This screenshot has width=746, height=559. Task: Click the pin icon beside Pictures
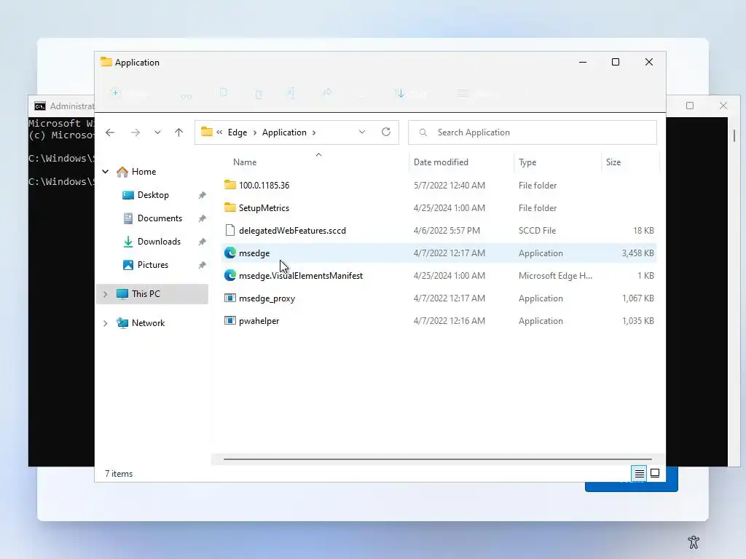click(x=203, y=265)
